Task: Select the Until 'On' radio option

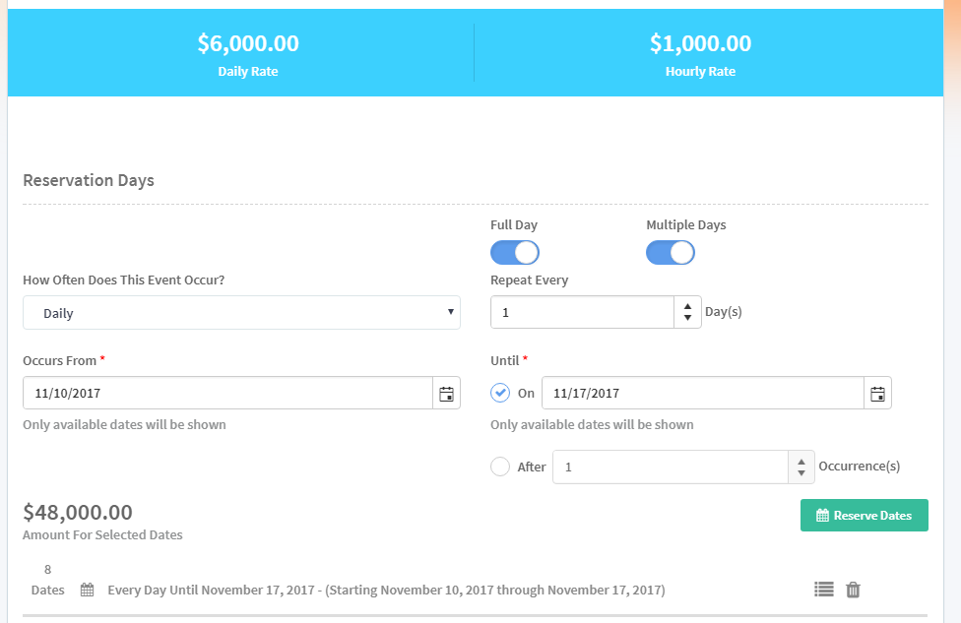Action: pyautogui.click(x=500, y=393)
